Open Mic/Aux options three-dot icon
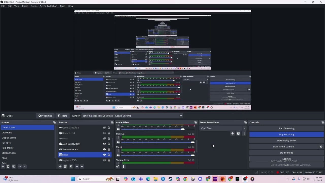325x183 pixels. (x=118, y=138)
